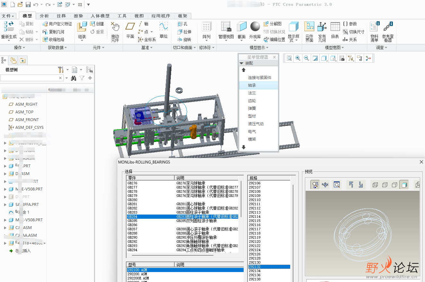425x282 pixels.
Task: Click the Save icon in quick access toolbar
Action: [x=28, y=4]
